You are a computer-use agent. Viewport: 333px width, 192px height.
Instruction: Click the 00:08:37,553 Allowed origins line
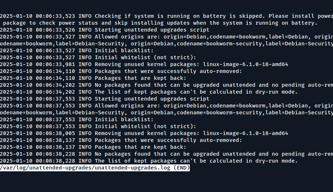coord(166,106)
